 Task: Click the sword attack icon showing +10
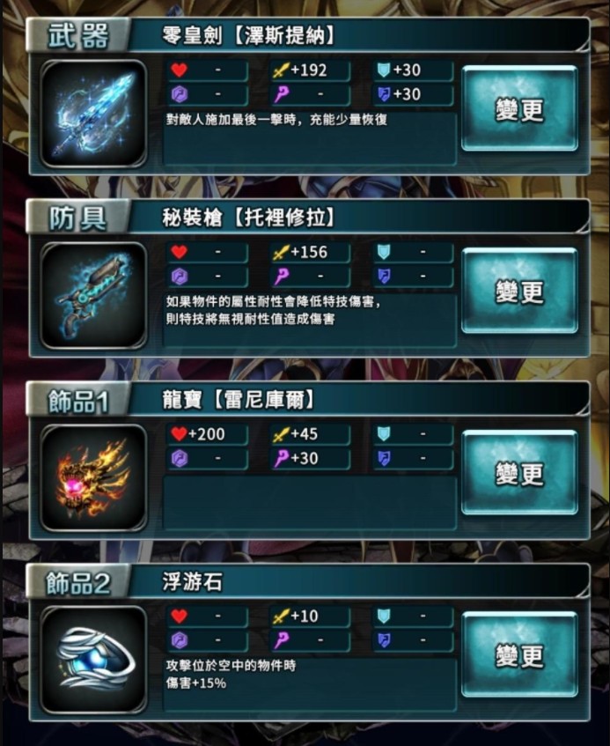281,617
